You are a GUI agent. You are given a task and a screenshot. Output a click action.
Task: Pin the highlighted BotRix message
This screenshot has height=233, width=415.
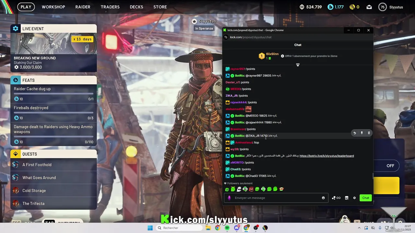pos(362,133)
